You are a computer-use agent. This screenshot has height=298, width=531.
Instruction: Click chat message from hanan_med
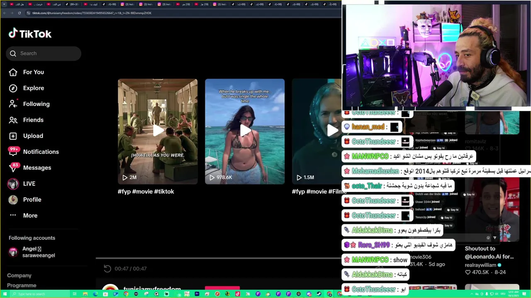(x=372, y=127)
